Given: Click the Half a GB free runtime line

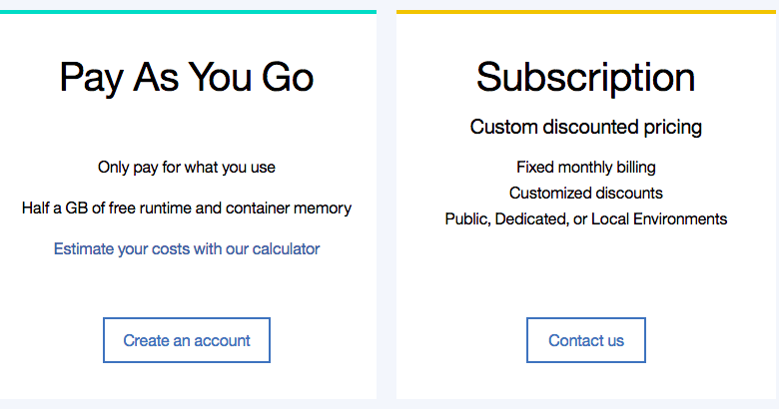Looking at the screenshot, I should (187, 207).
